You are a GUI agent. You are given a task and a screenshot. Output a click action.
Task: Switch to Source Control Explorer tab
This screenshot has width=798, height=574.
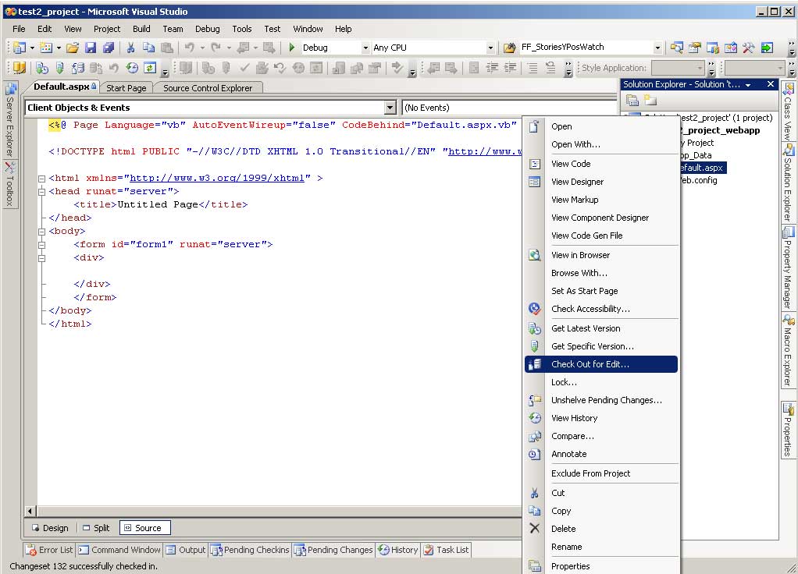coord(208,88)
